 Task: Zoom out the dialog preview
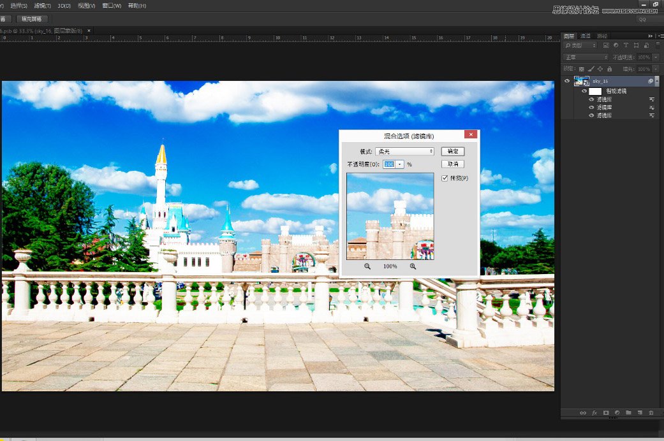(x=367, y=266)
